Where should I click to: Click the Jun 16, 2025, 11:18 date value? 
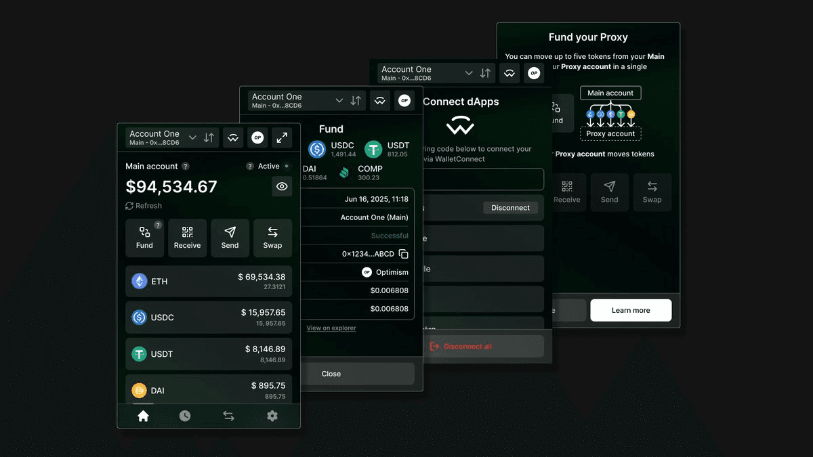pos(376,199)
